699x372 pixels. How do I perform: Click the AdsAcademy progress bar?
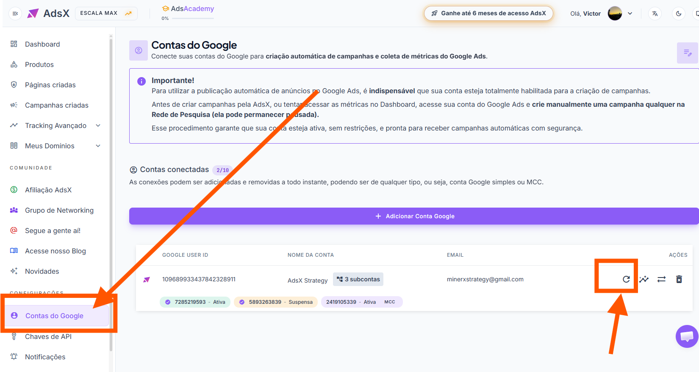click(192, 18)
